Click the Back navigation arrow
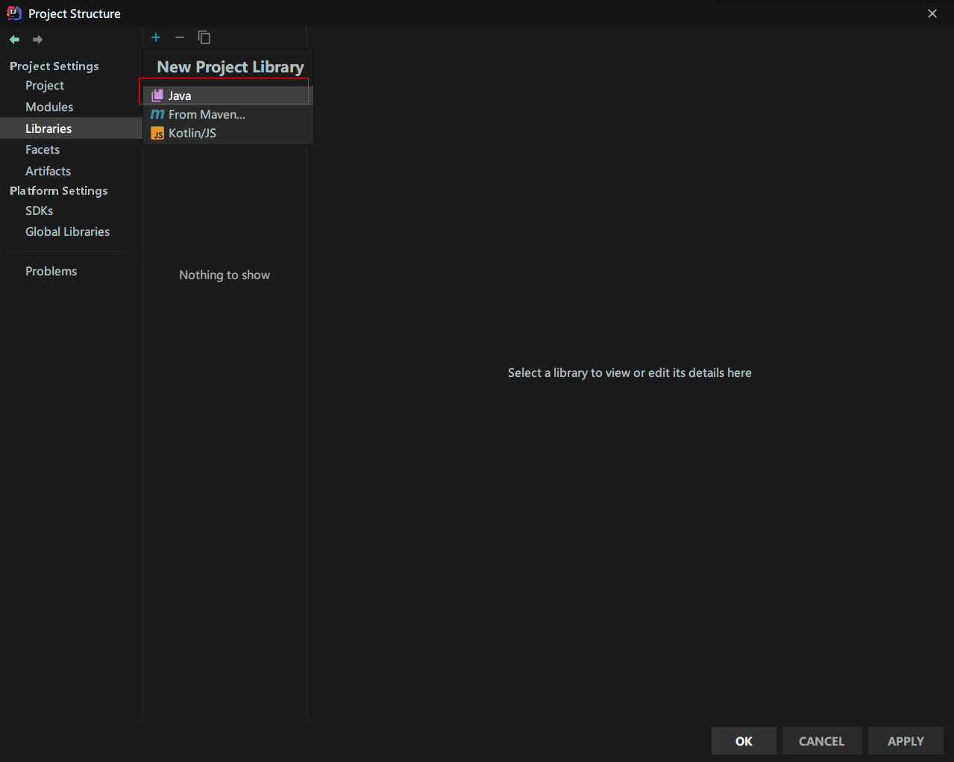This screenshot has width=954, height=762. [13, 39]
